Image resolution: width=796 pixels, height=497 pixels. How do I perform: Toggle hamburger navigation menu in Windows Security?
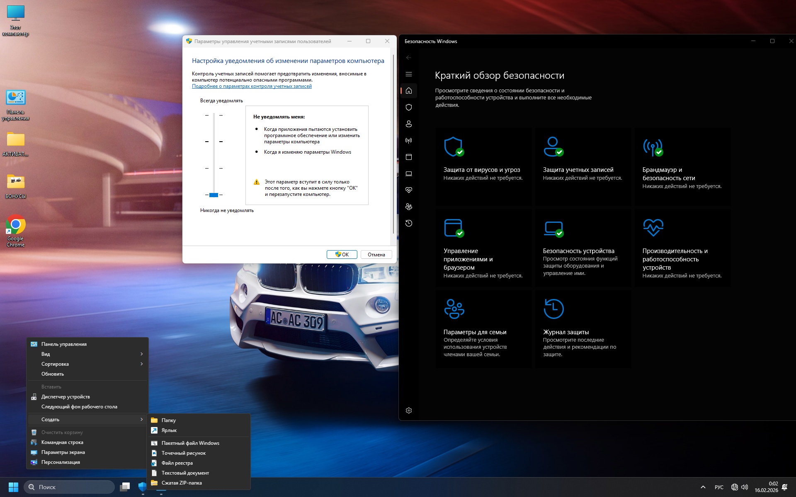coord(409,74)
